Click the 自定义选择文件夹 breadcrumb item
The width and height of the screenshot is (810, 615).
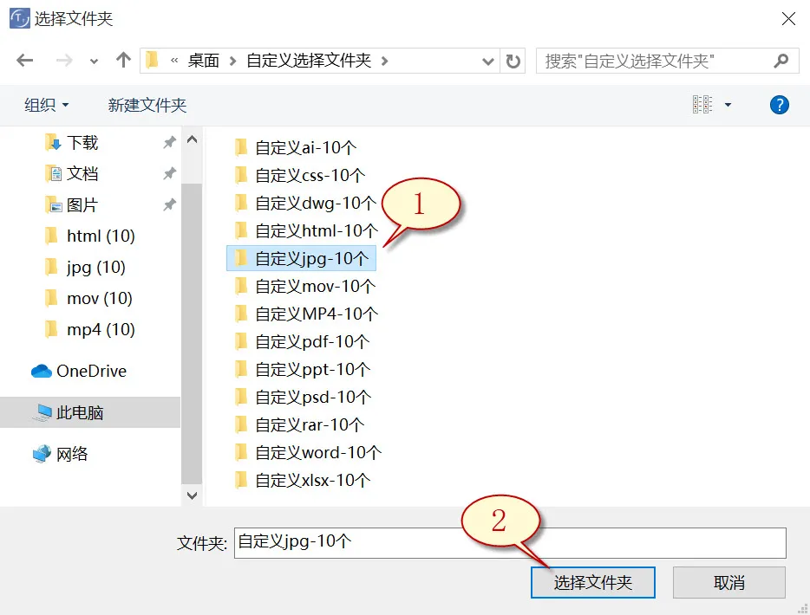click(310, 60)
